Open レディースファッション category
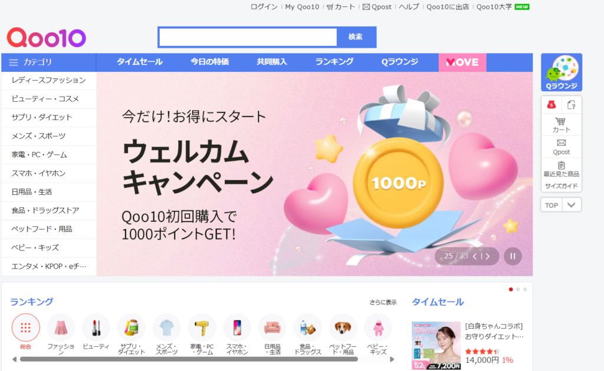604x371 pixels. [49, 80]
